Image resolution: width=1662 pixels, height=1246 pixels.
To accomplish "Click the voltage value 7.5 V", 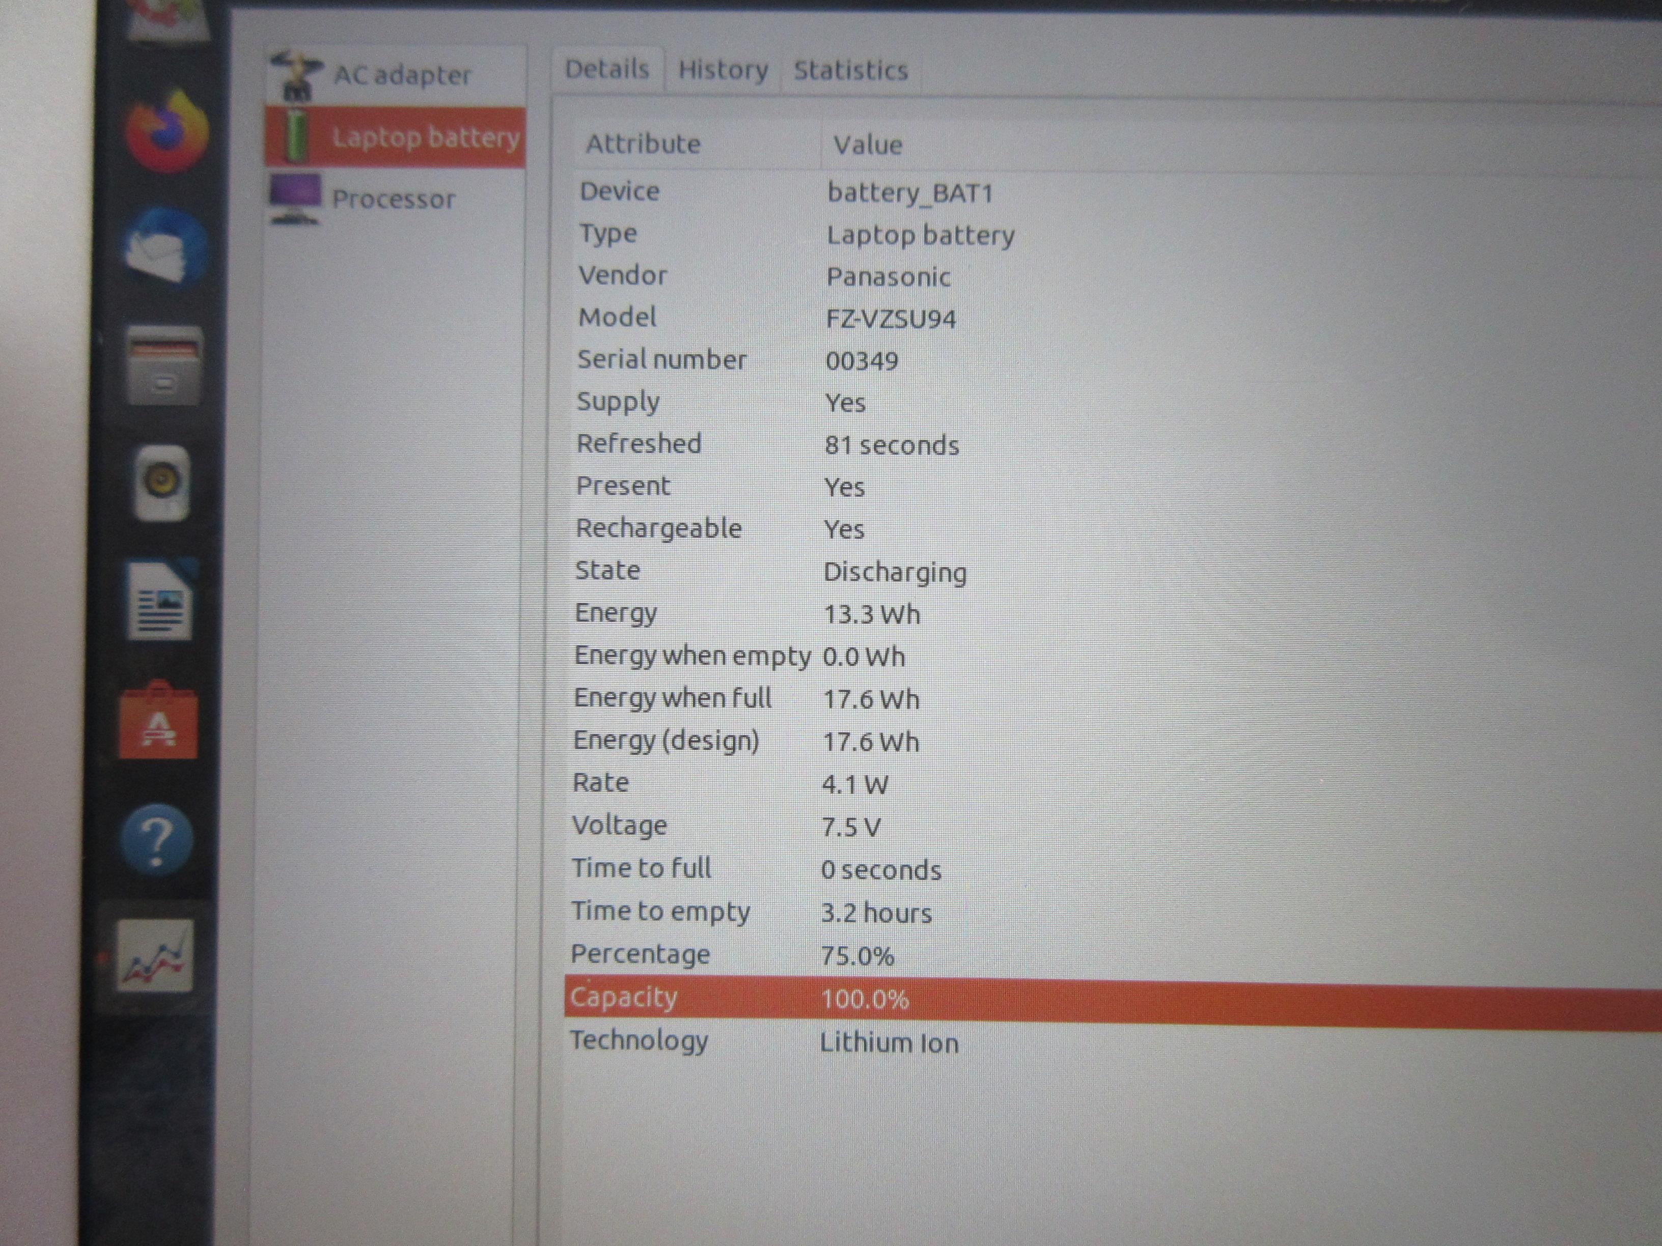I will click(851, 829).
